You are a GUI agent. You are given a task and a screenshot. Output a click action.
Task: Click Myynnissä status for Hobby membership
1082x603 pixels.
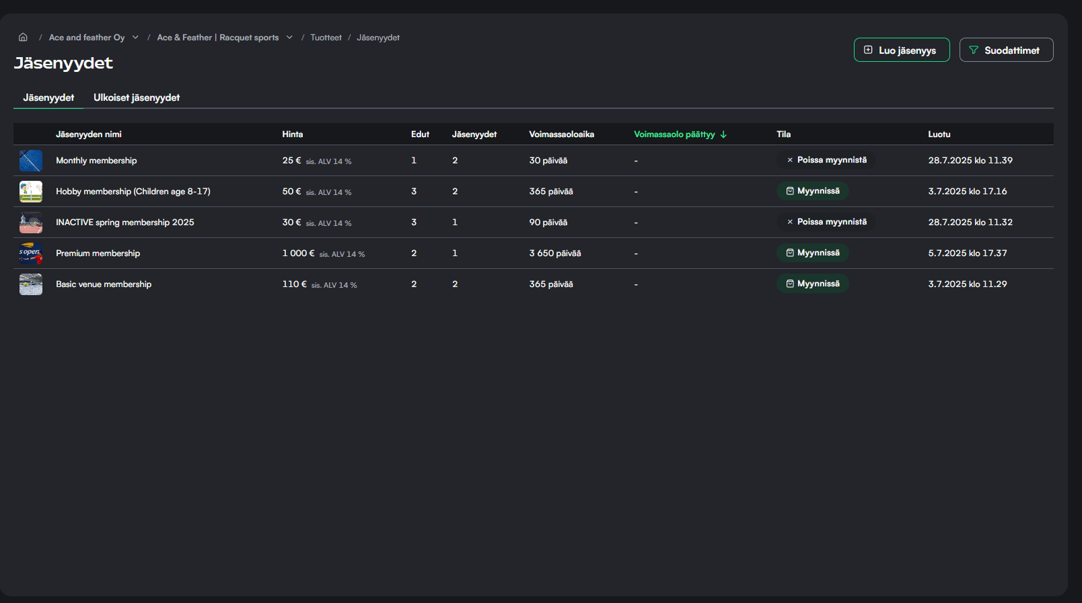tap(813, 192)
